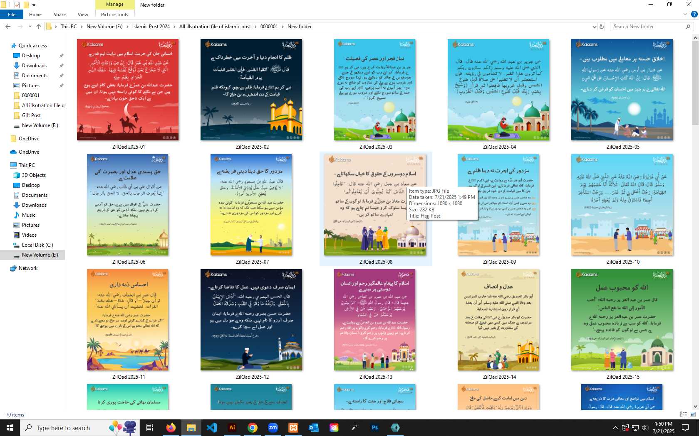Select the ZilQad 2025-12 thumbnail
The width and height of the screenshot is (699, 436).
point(251,320)
